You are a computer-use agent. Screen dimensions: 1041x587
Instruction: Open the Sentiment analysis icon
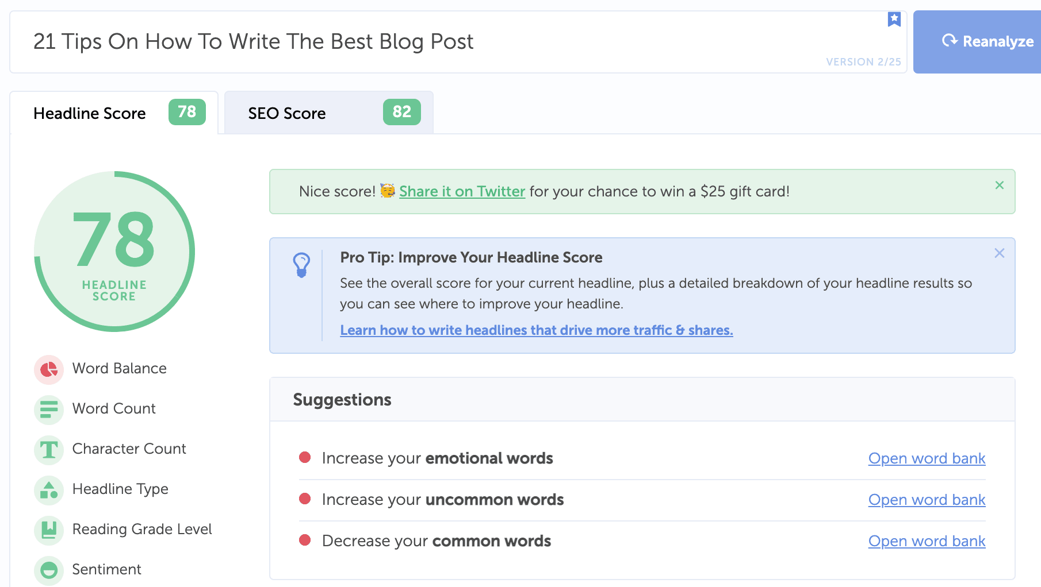point(48,570)
